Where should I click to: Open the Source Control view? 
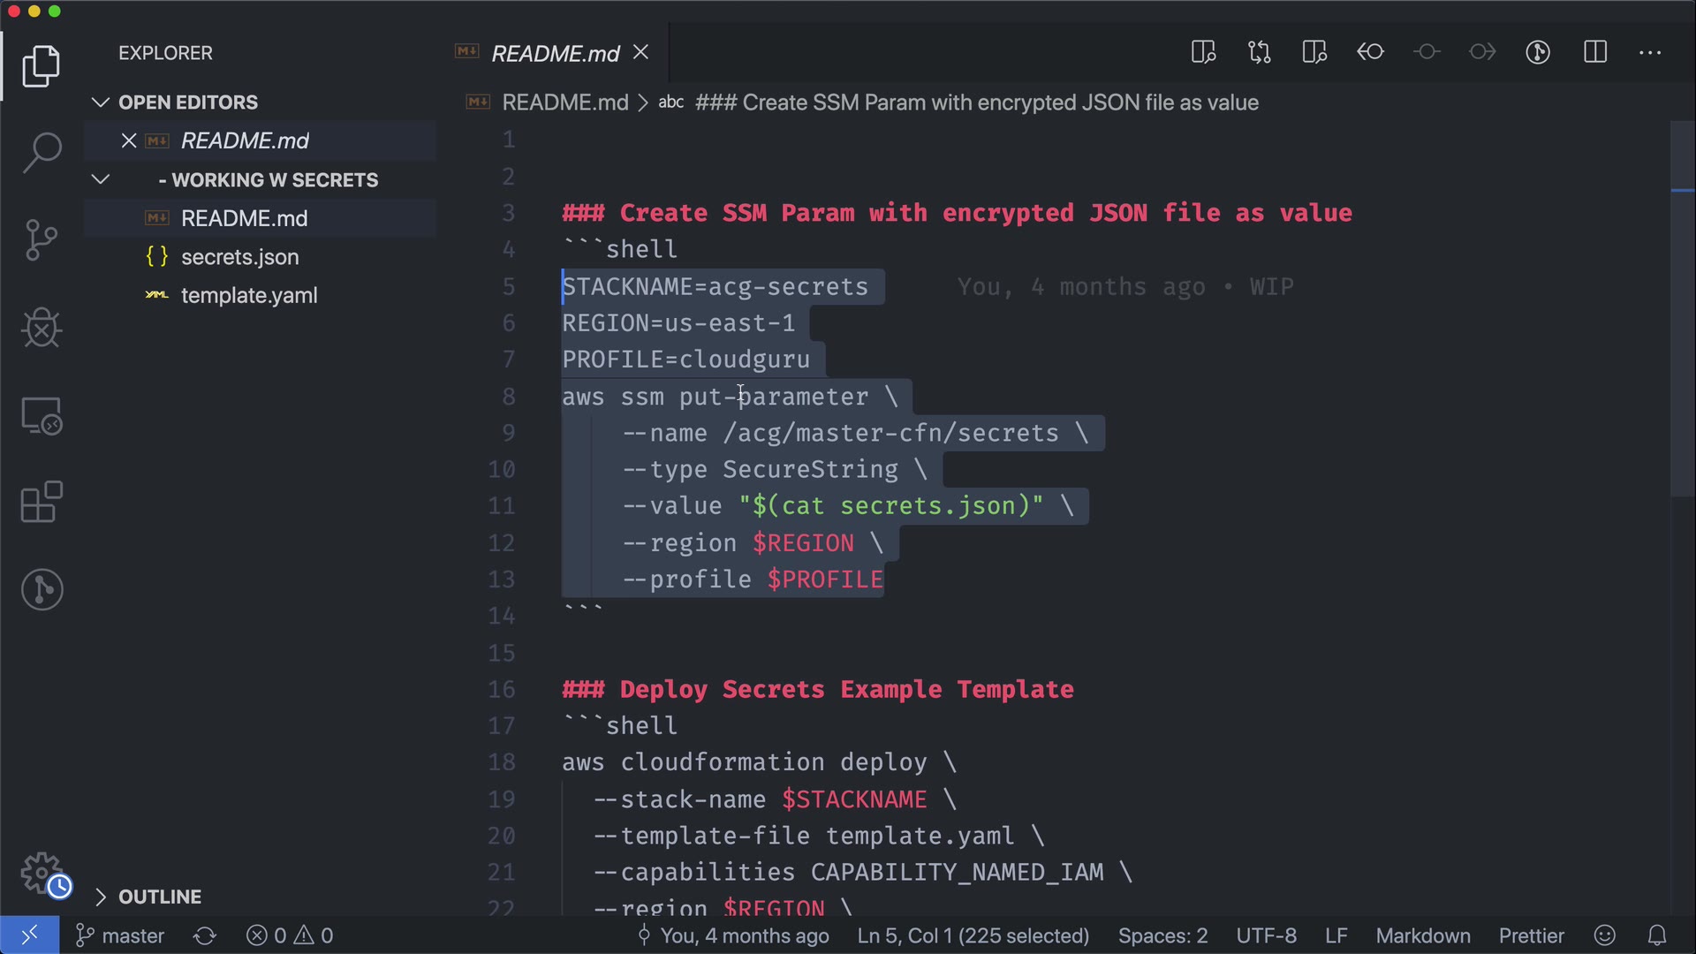[42, 240]
